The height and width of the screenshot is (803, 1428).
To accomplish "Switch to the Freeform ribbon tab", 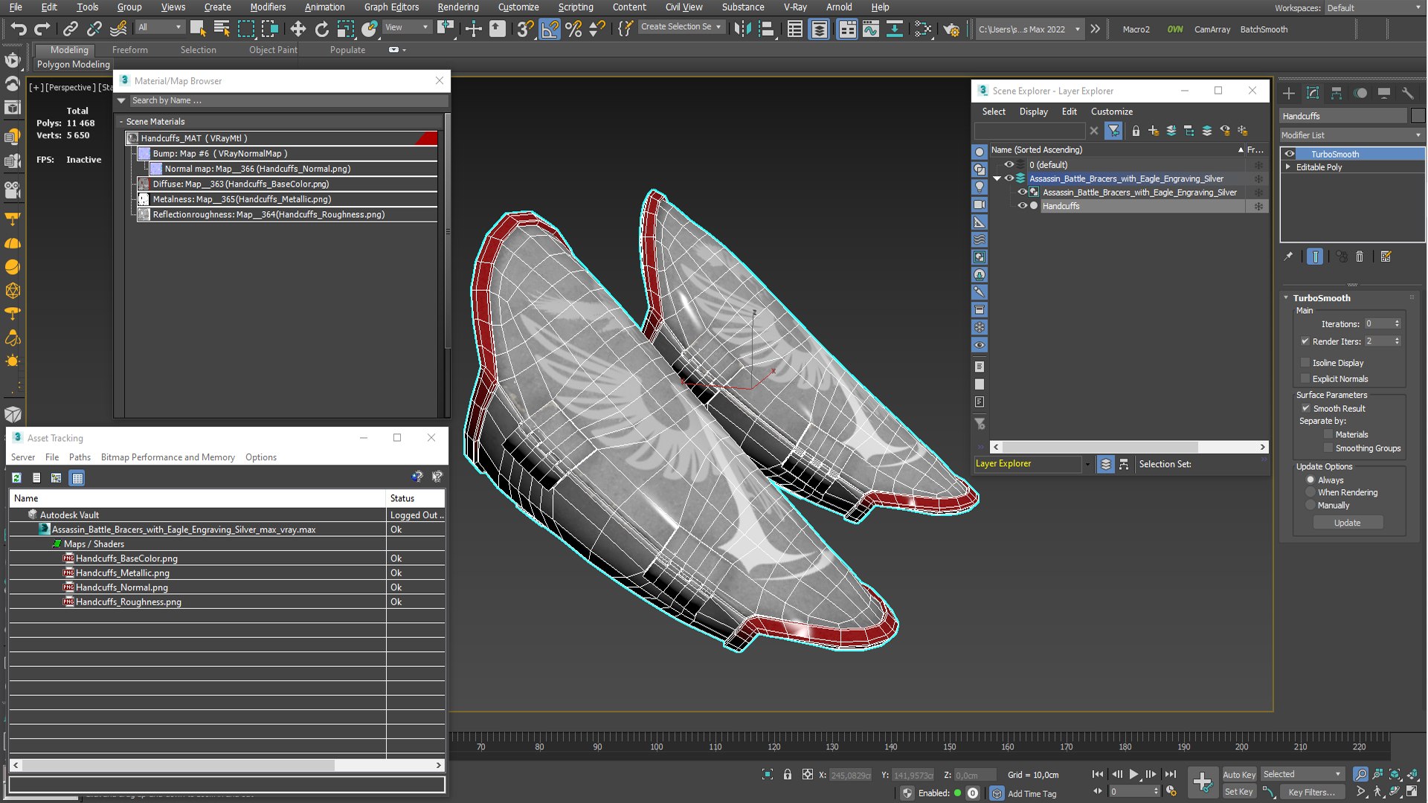I will (129, 50).
